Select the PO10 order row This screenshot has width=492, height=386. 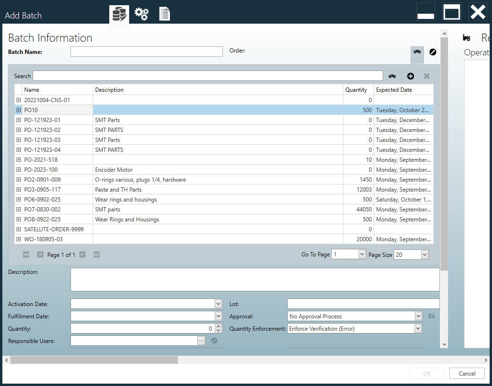[x=189, y=110]
